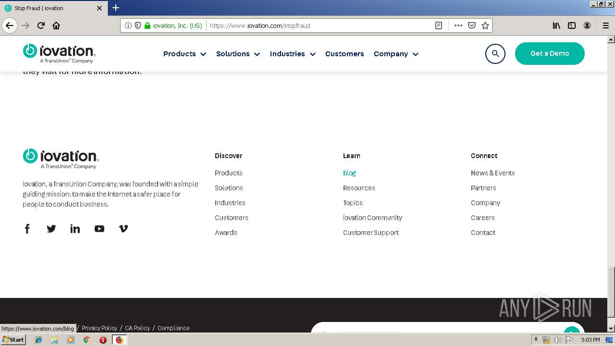Open Topics link under Learn

[x=353, y=203]
